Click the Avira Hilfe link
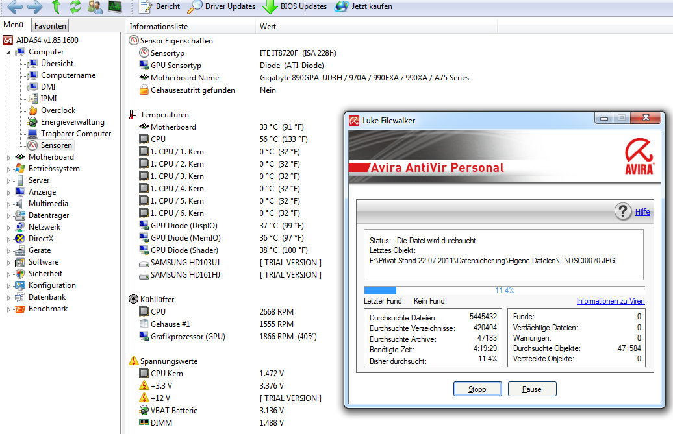Viewport: 673px width, 434px height. (x=642, y=211)
